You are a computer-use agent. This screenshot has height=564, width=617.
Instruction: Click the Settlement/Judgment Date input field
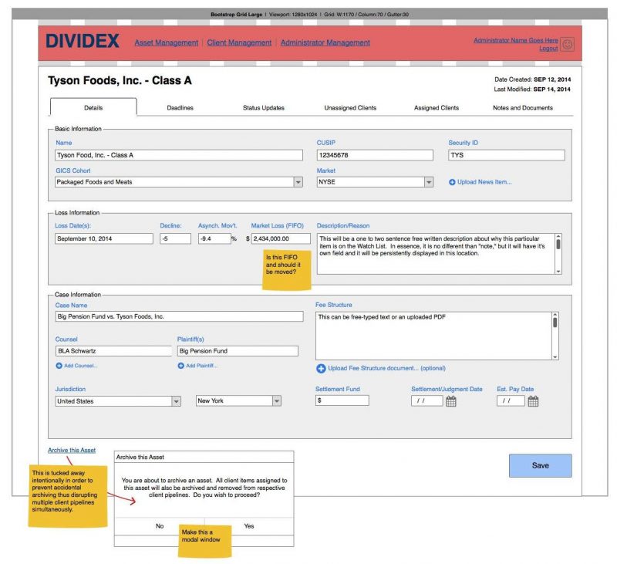[x=427, y=401]
